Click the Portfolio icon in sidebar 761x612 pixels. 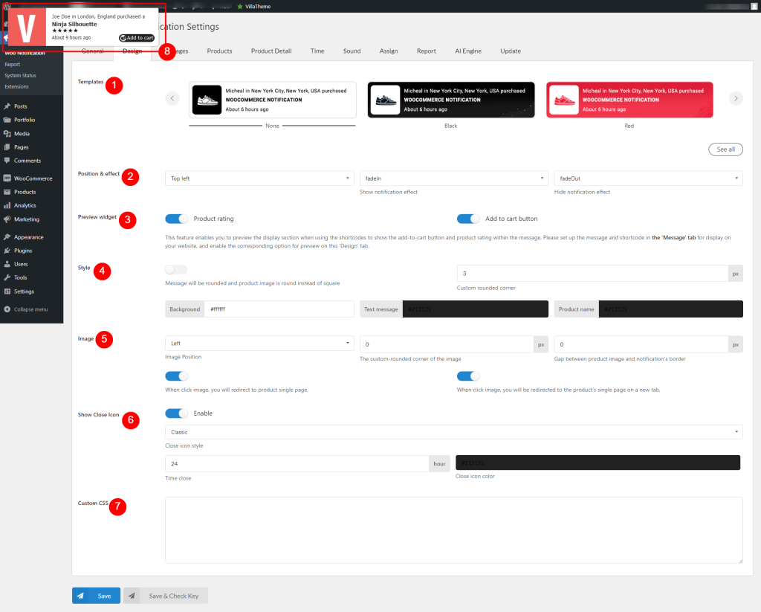point(7,120)
